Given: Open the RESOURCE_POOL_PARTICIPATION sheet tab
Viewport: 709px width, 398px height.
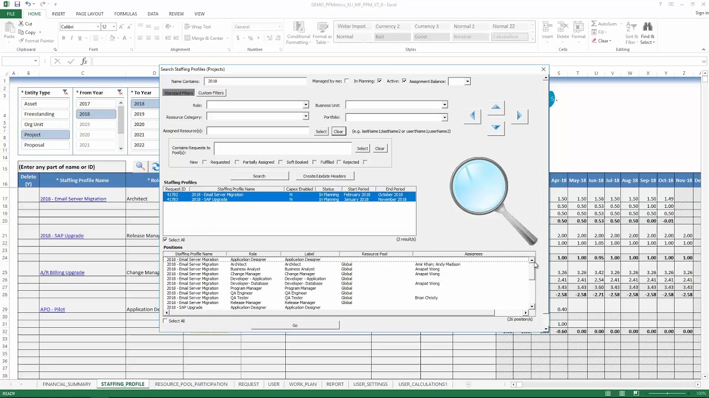Looking at the screenshot, I should 191,384.
